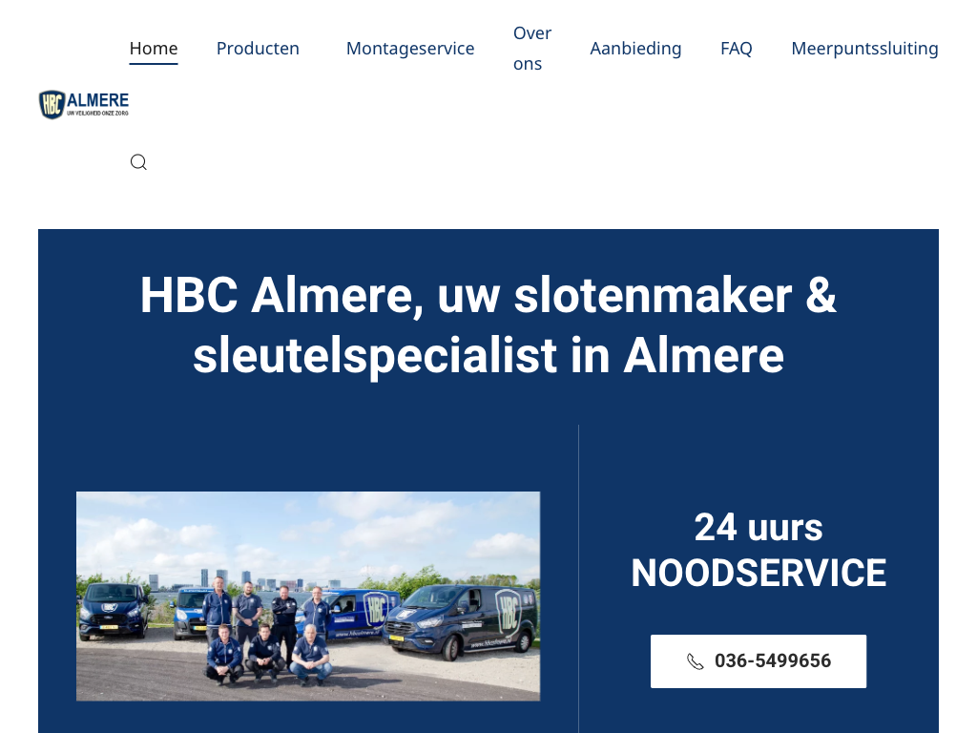Visit the Meerpuntssluiting page
This screenshot has height=733, width=977.
tap(864, 49)
